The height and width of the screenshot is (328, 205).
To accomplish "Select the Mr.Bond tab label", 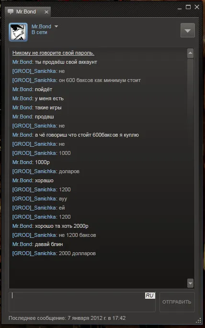I will [x=26, y=12].
